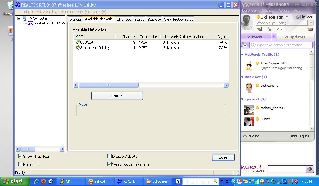Switch to the Softwares taskbar window

point(157,181)
